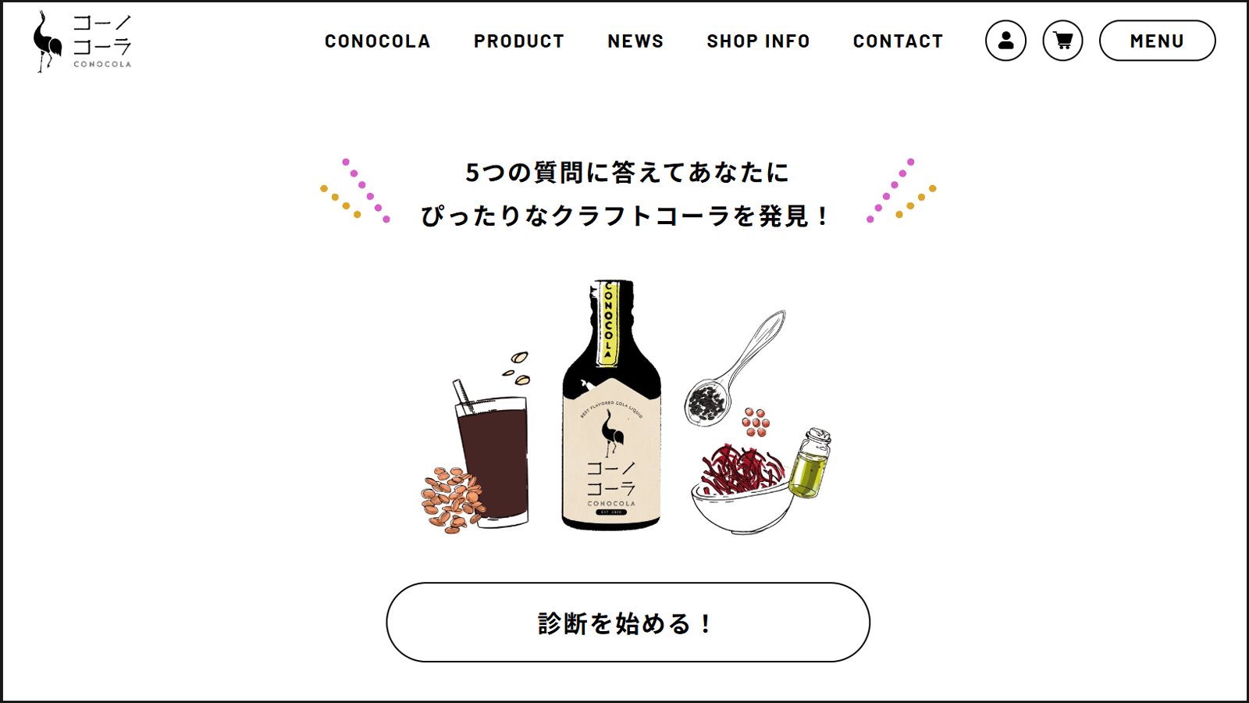Visit the CONTACT nav link

click(x=898, y=41)
